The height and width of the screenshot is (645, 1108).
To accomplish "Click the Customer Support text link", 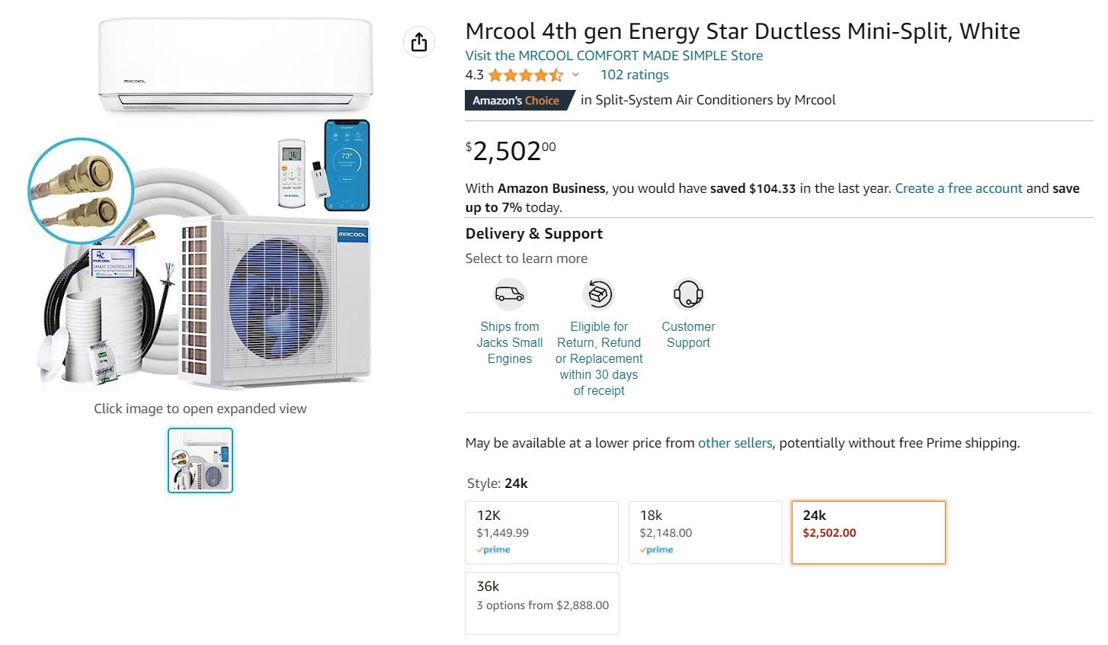I will click(x=688, y=335).
